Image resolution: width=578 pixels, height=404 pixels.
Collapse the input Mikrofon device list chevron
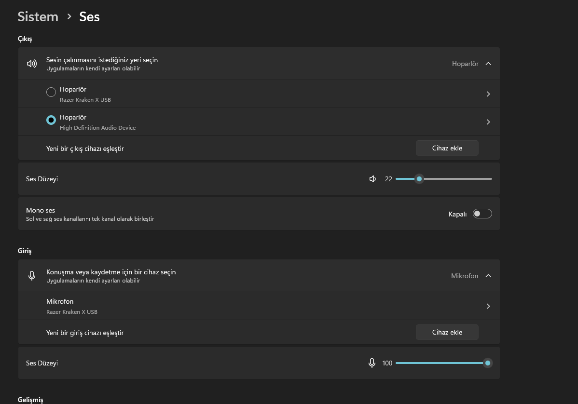pos(488,276)
